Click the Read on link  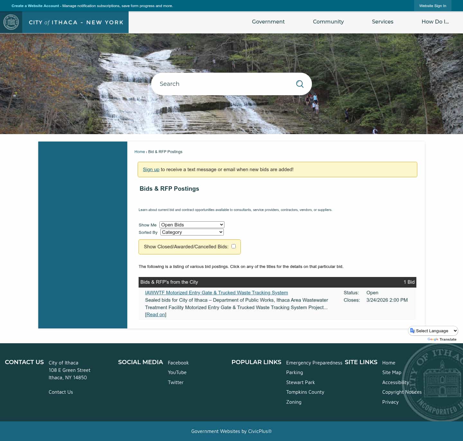click(156, 314)
